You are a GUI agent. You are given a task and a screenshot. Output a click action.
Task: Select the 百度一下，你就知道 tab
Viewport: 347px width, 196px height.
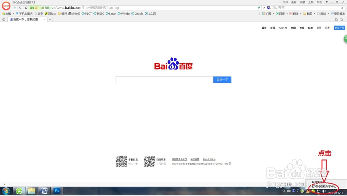click(27, 19)
